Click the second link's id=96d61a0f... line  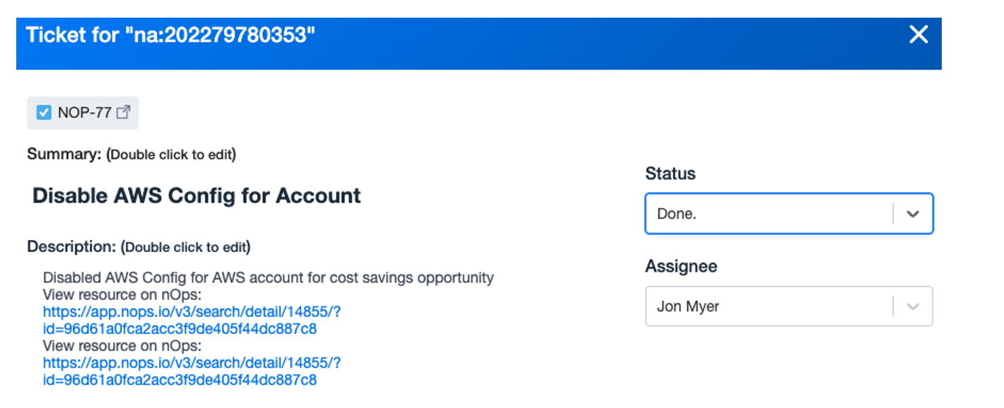point(180,380)
